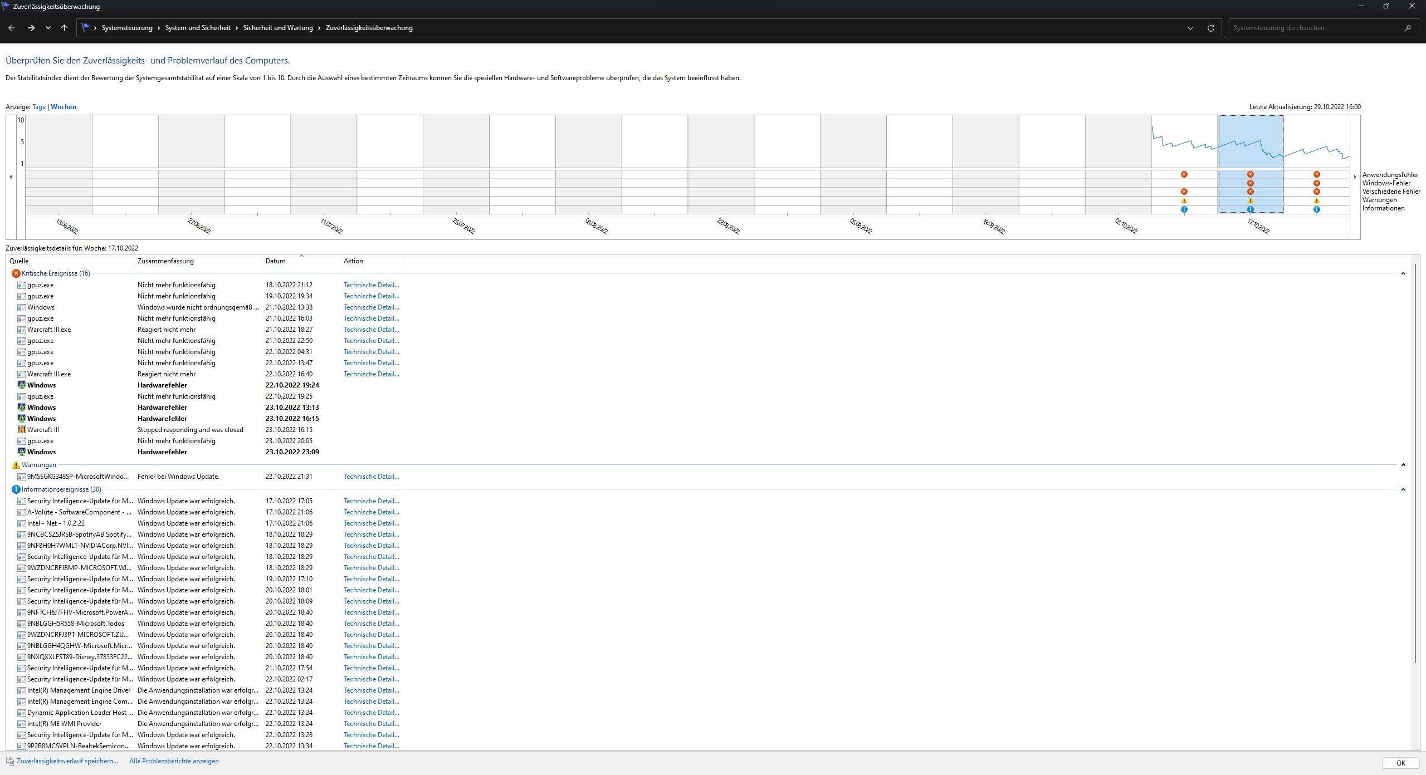Click the blue information icon in the last week
Image resolution: width=1426 pixels, height=775 pixels.
[x=1317, y=209]
